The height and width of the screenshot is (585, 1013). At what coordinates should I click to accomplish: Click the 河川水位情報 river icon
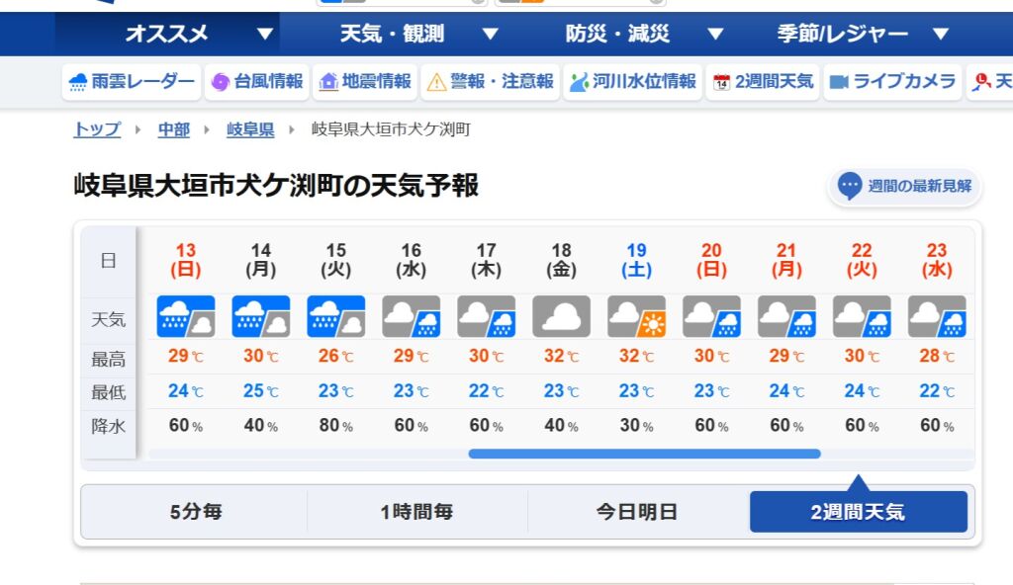pyautogui.click(x=579, y=82)
